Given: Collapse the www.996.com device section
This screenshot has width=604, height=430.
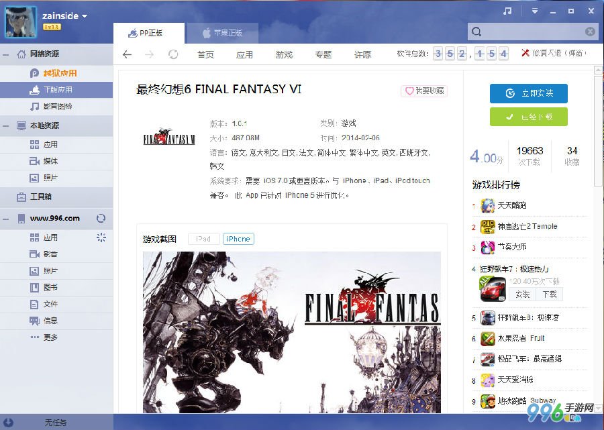Looking at the screenshot, I should [x=6, y=219].
